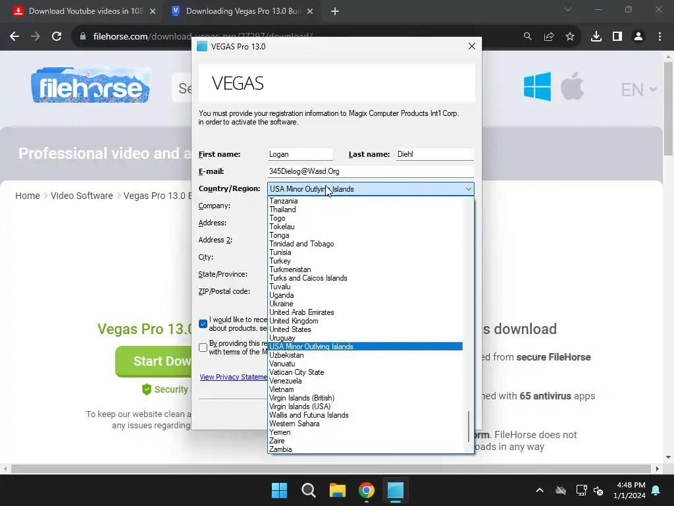Open the View Privacy Statement link
This screenshot has width=674, height=506.
click(x=234, y=377)
